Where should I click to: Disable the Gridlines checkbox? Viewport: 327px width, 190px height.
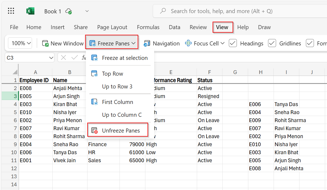[x=272, y=43]
